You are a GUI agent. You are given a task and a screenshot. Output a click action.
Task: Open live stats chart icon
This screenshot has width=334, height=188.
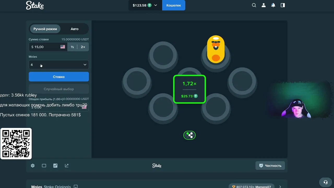click(x=55, y=166)
